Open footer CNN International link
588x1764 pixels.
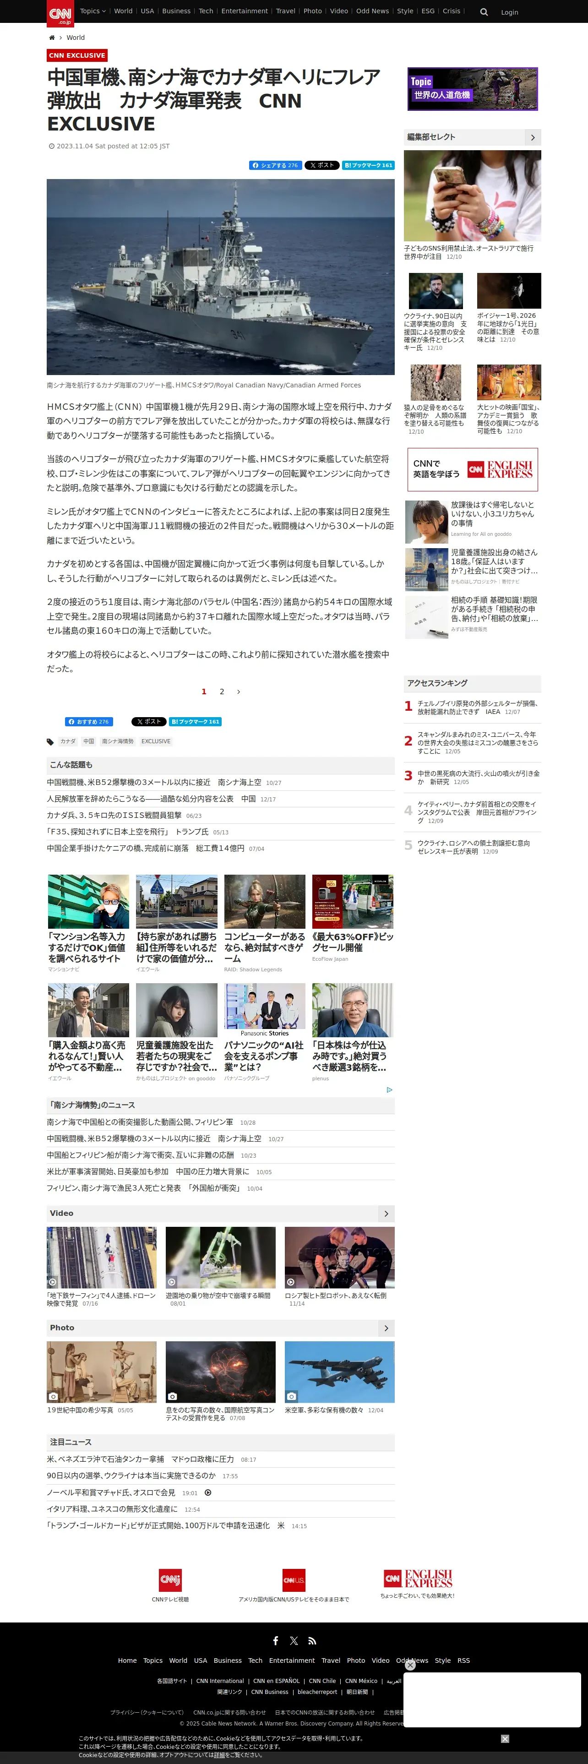pos(220,1681)
